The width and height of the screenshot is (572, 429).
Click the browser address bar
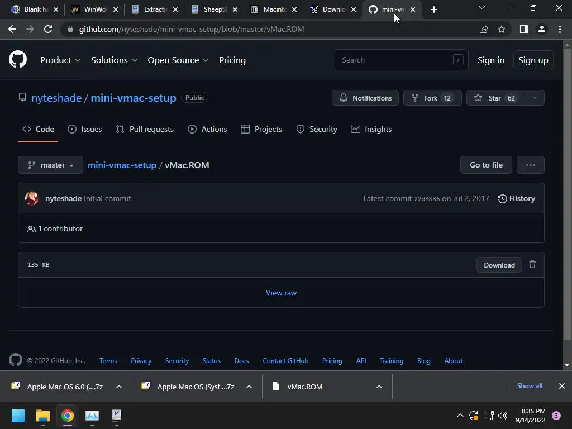coord(270,29)
